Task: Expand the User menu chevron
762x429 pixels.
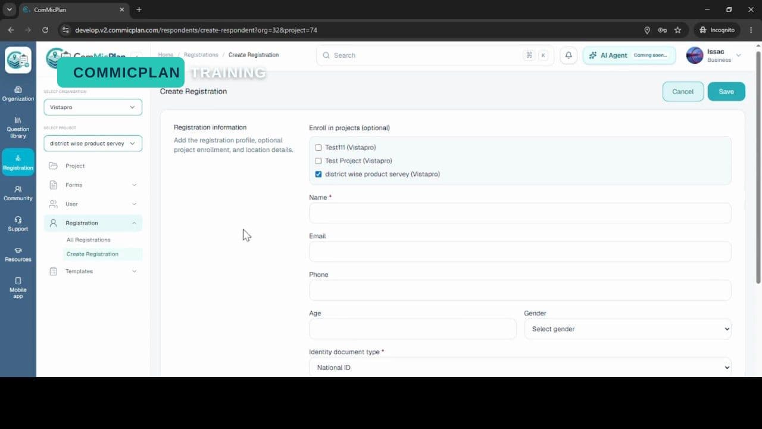Action: (x=134, y=204)
